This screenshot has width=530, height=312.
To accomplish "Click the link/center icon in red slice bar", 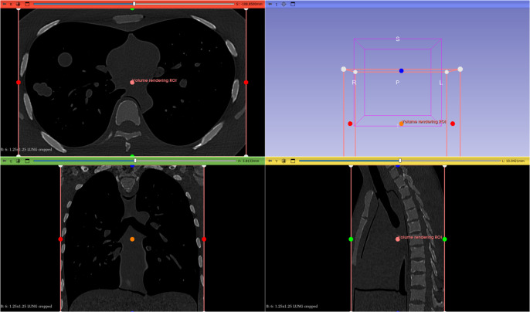I will (x=19, y=4).
